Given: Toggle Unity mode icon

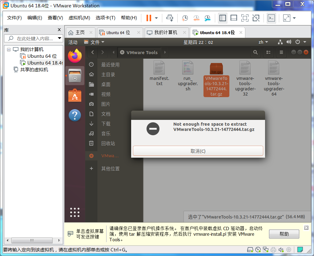Looking at the screenshot, I should pyautogui.click(x=256, y=18).
